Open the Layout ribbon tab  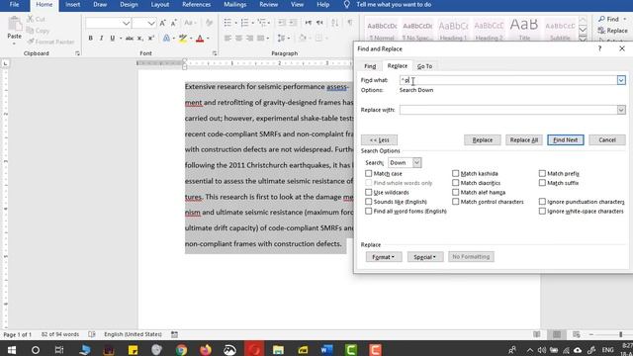(160, 5)
